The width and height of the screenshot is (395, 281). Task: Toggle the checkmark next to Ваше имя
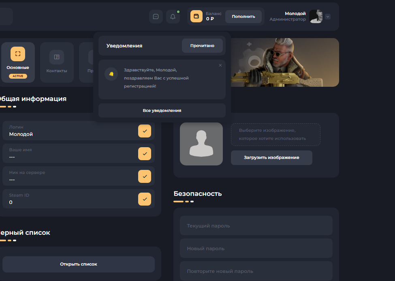[145, 154]
